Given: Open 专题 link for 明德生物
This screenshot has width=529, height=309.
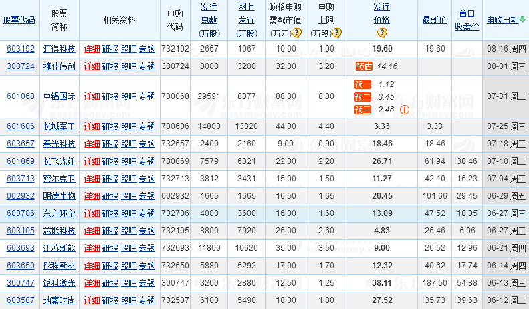Looking at the screenshot, I should [x=147, y=196].
